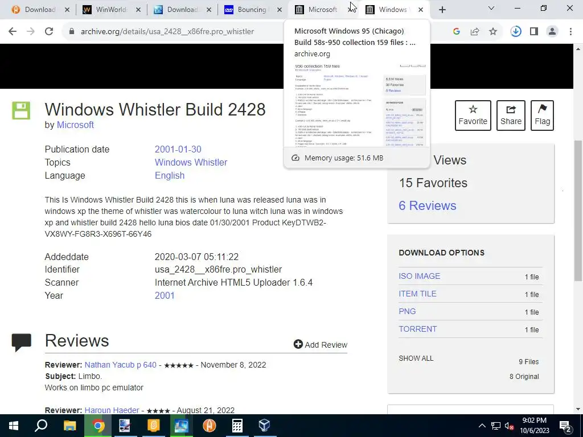Open Chrome downloads icon
583x437 pixels.
(x=516, y=31)
